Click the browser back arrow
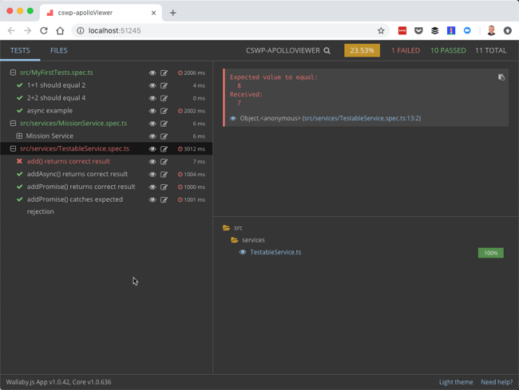Screen dimensions: 519x390 pyautogui.click(x=12, y=31)
